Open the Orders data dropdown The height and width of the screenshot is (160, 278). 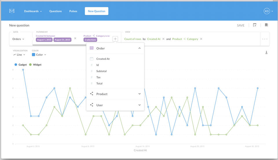[18, 39]
